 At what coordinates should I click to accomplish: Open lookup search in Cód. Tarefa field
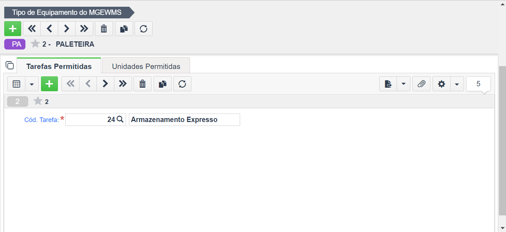coord(120,120)
